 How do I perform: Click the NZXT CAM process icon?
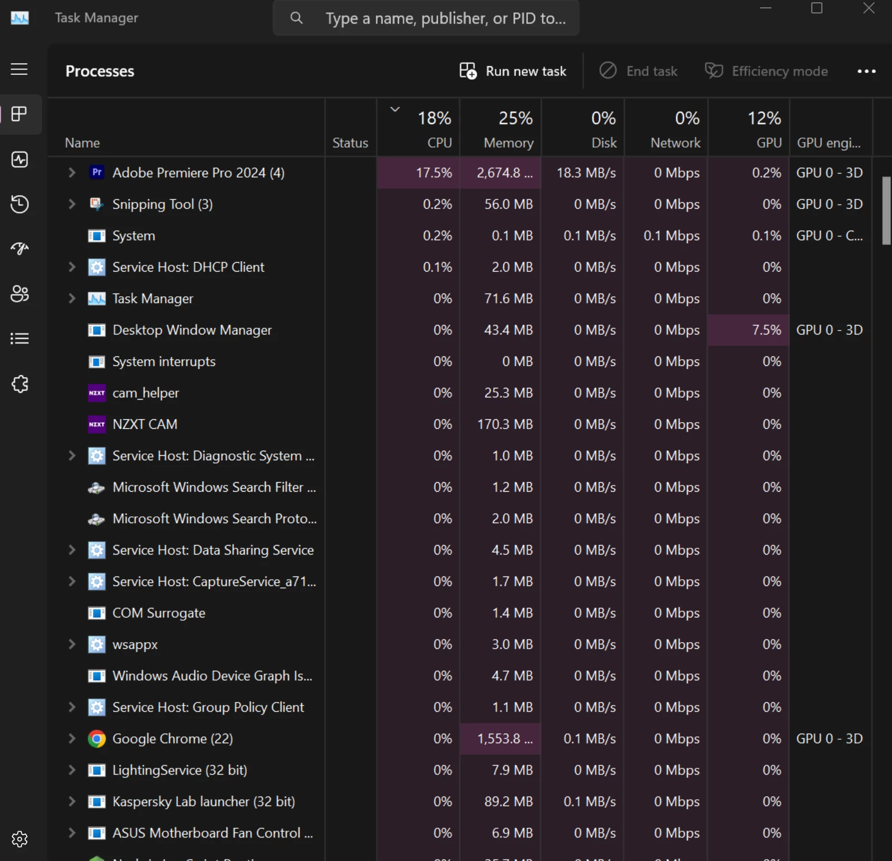(96, 424)
